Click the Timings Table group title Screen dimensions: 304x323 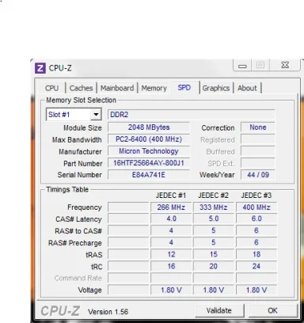coord(67,189)
